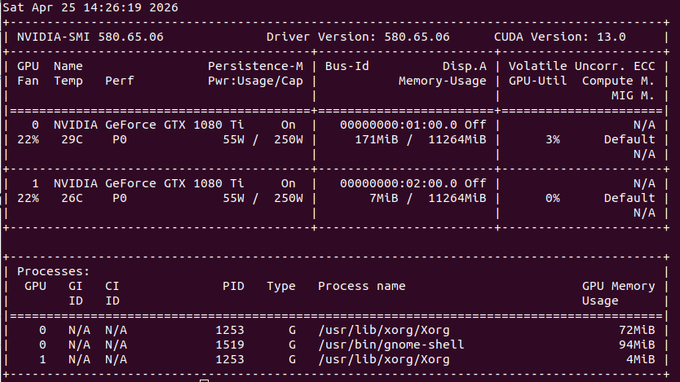Click the '26C' temperature value
Image resolution: width=680 pixels, height=382 pixels.
pyautogui.click(x=72, y=199)
